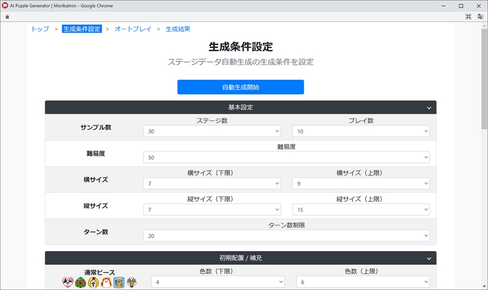
Task: Follow the トップ breadcrumb link
Action: tap(40, 29)
